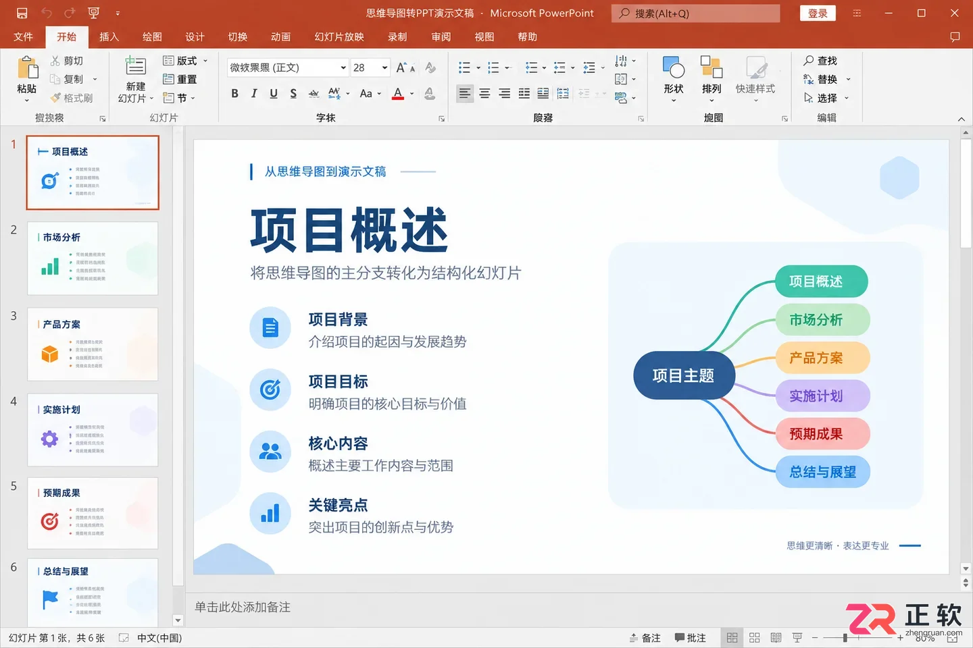This screenshot has width=973, height=648.
Task: Increase font size with large A button
Action: [x=401, y=67]
